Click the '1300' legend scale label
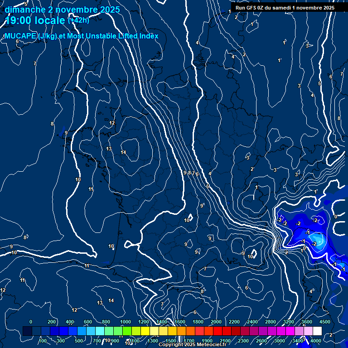 [x=153, y=341]
